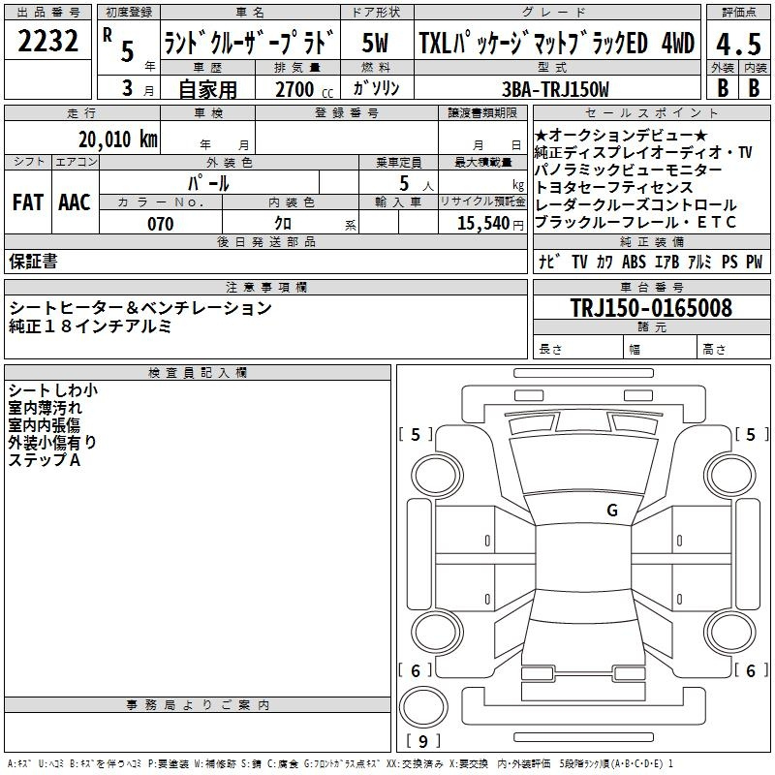Click inspector note 外装小傷有り
The height and width of the screenshot is (775, 775).
pyautogui.click(x=52, y=443)
